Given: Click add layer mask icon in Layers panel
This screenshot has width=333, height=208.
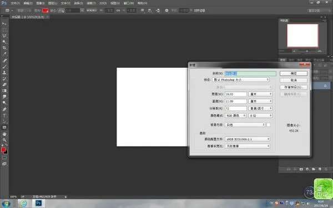Looking at the screenshot, I should pos(301,169).
